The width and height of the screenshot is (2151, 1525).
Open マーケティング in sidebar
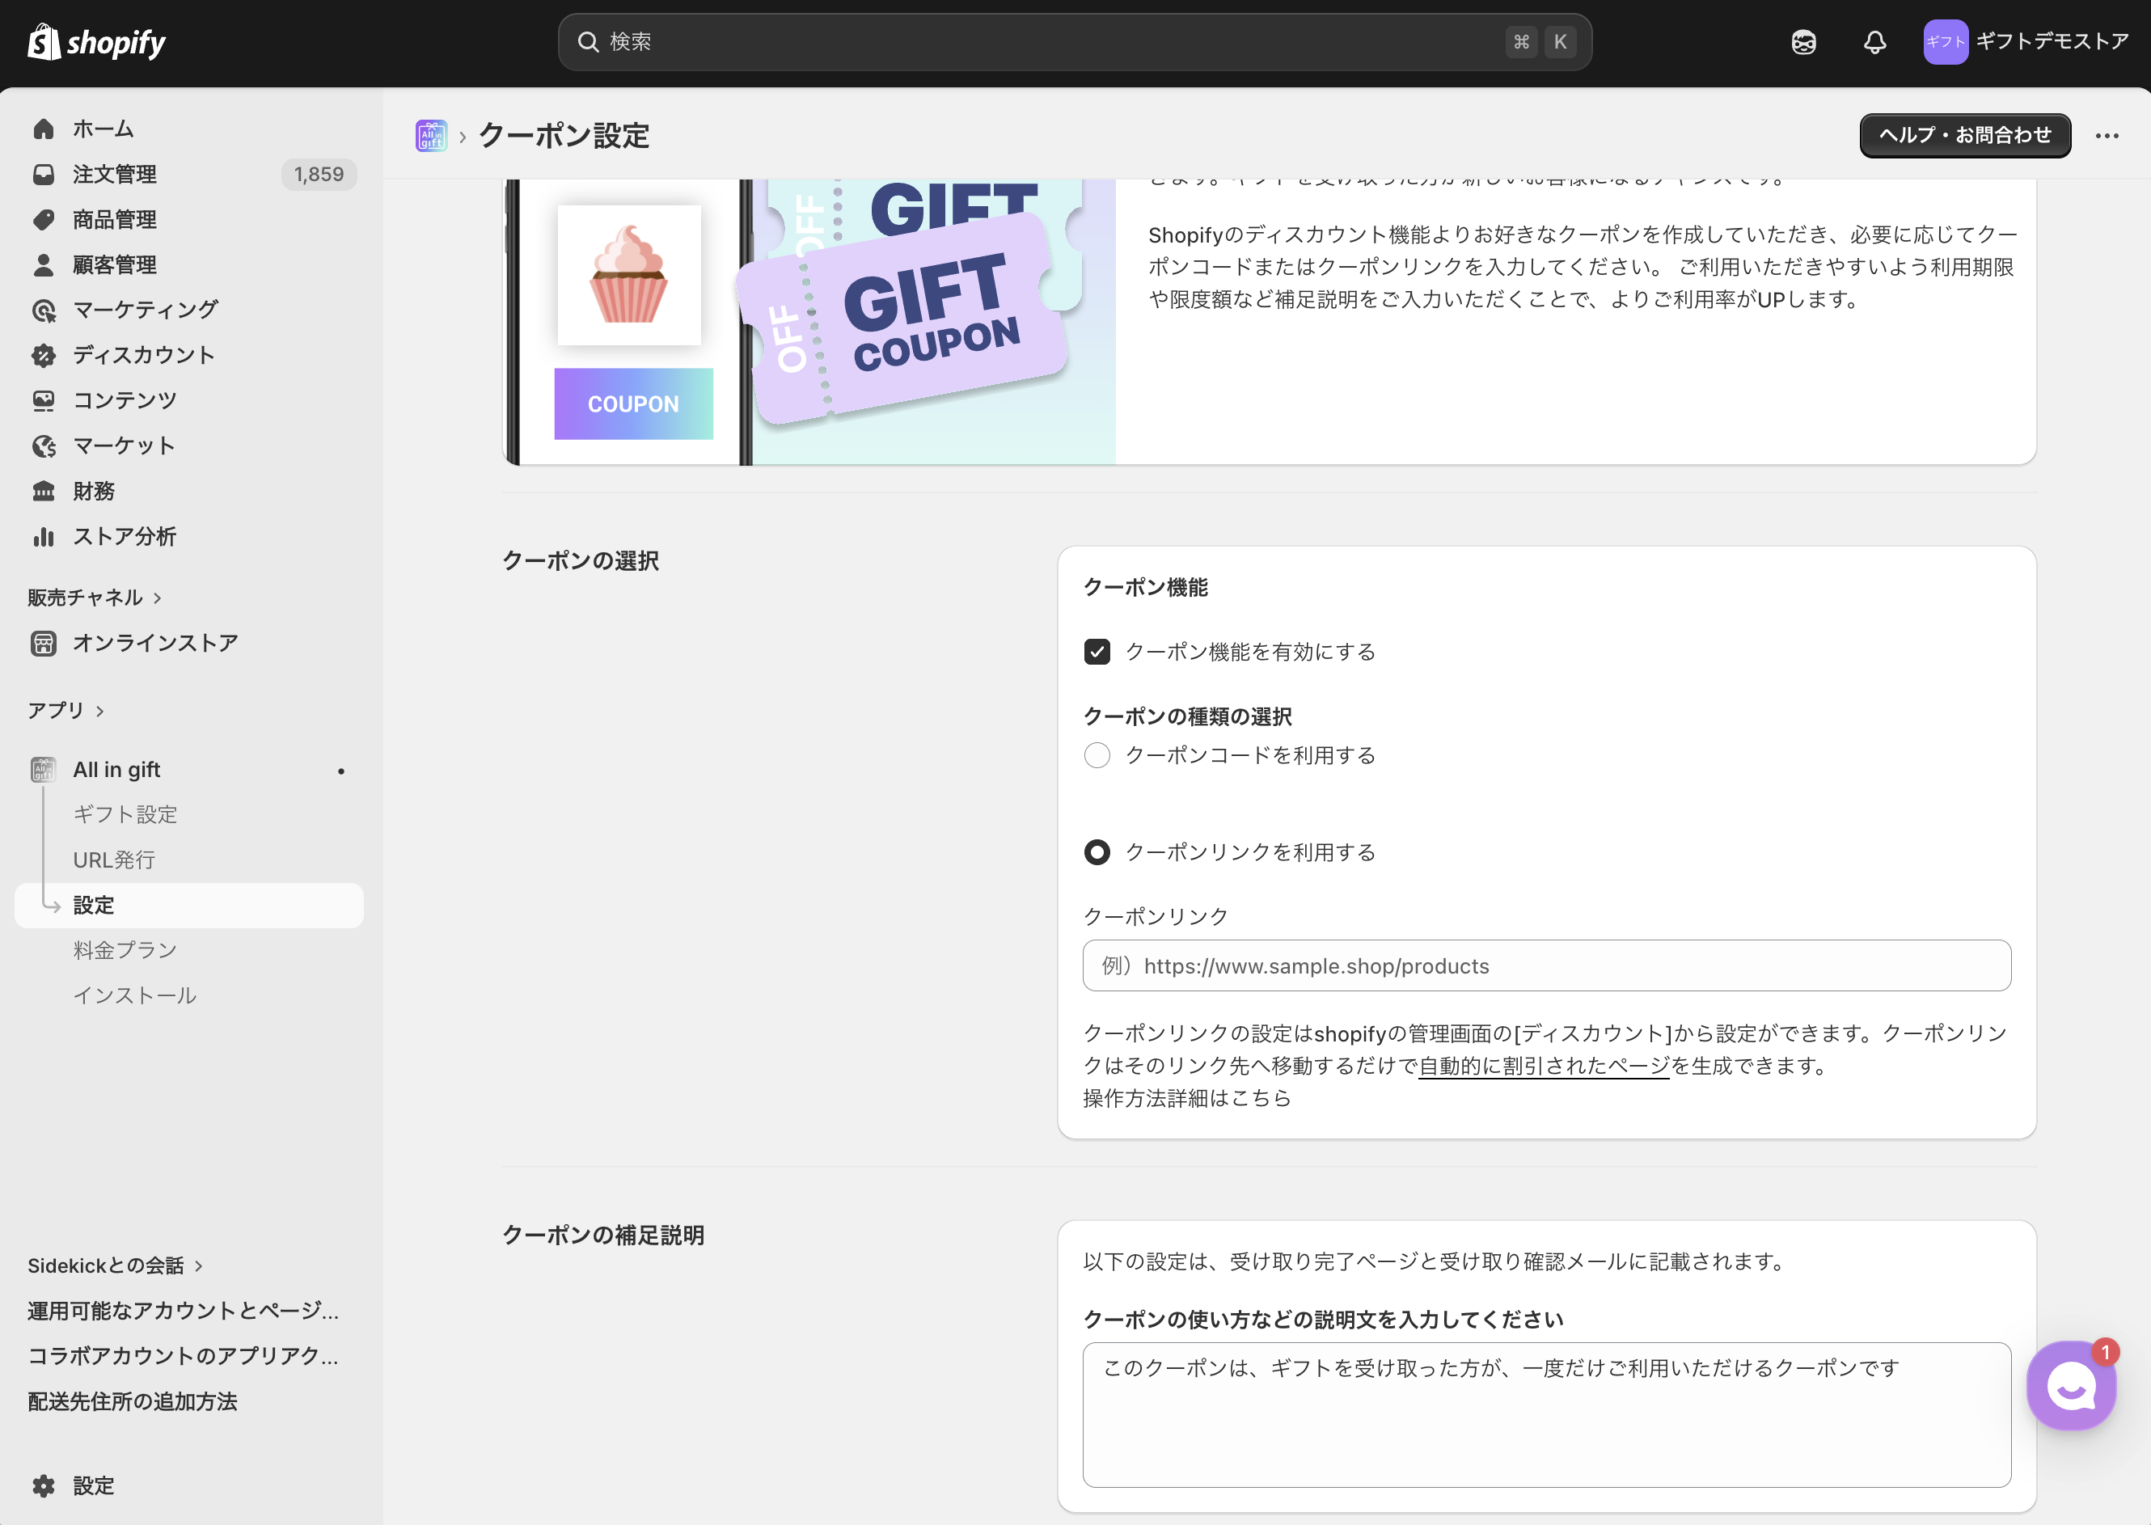146,310
